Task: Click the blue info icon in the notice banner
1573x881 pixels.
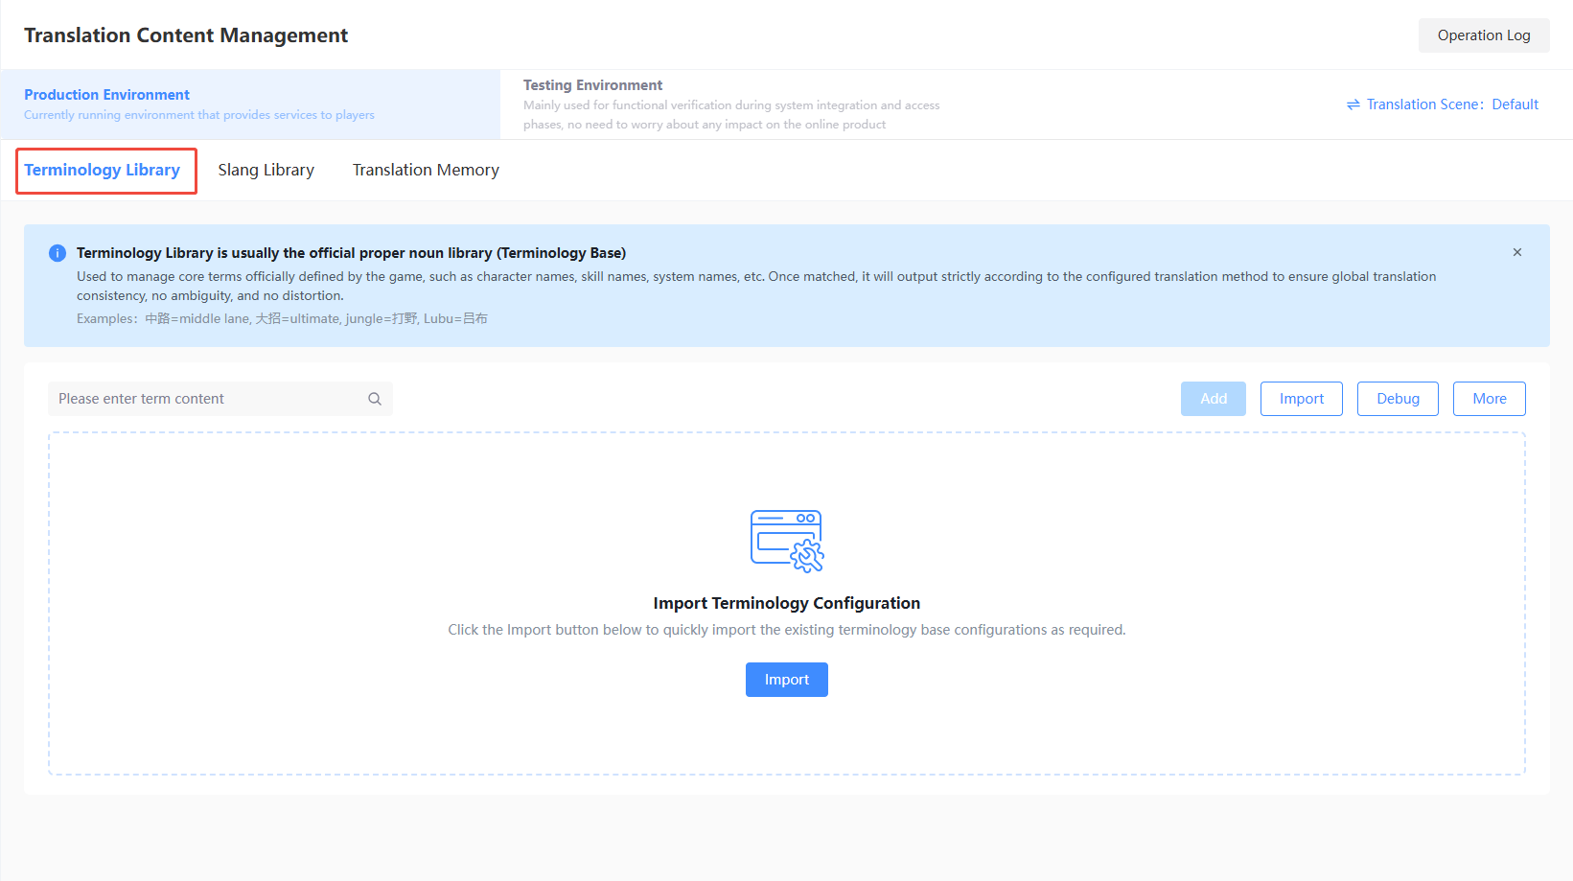Action: pyautogui.click(x=58, y=253)
